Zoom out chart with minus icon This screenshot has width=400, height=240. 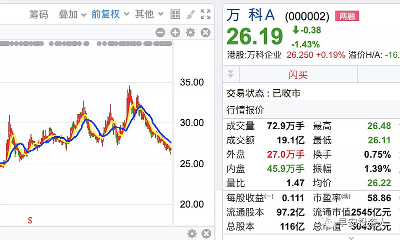[x=160, y=32]
